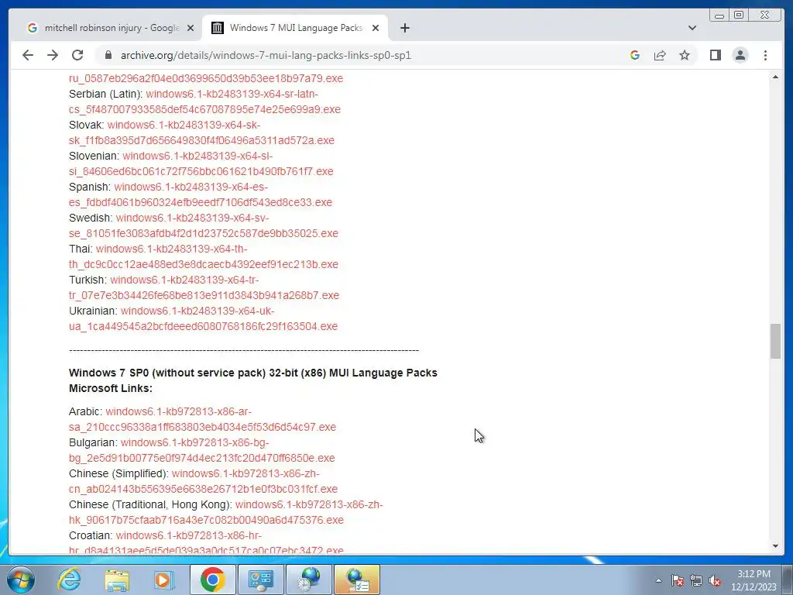Open the globe with checklist taskbar item
The height and width of the screenshot is (595, 793).
pyautogui.click(x=356, y=580)
